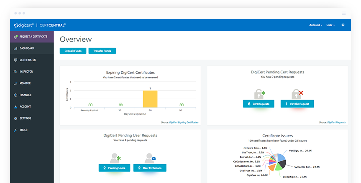361x183 pixels.
Task: Open Request a Certificate in sidebar
Action: coord(32,37)
